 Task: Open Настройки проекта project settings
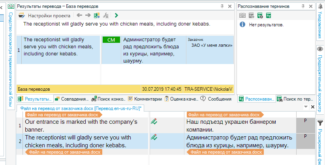pyautogui.click(x=44, y=16)
